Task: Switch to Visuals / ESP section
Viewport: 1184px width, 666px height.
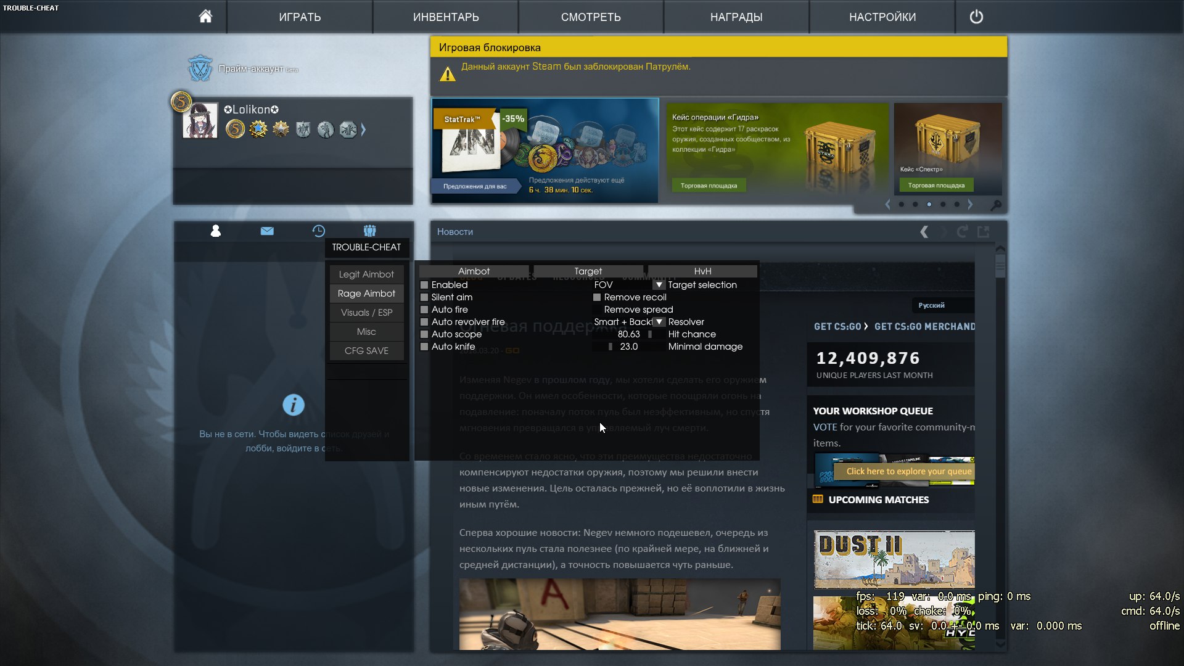Action: 366,313
